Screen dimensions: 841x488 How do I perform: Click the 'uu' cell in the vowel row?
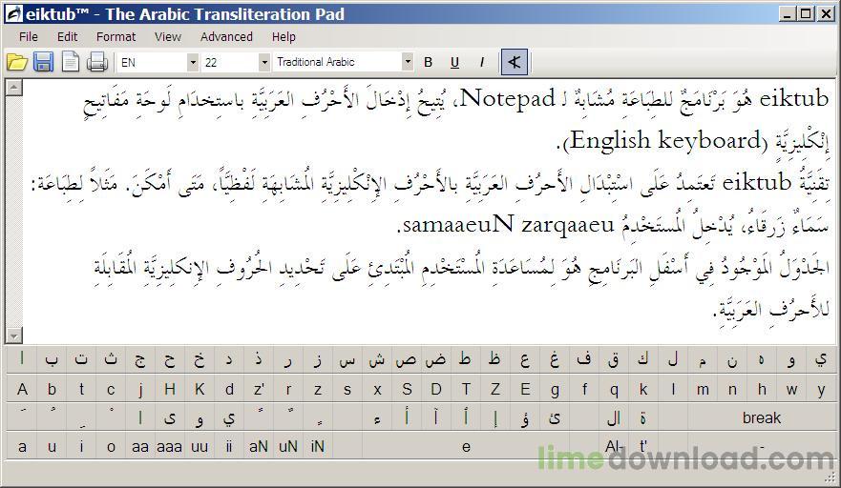point(200,446)
